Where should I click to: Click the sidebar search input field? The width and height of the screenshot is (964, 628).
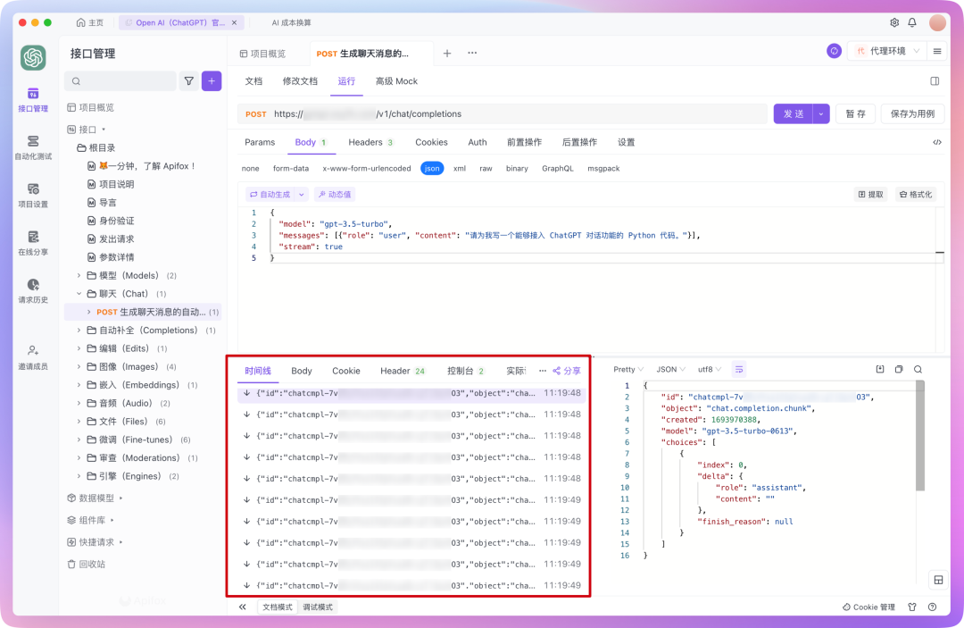(x=120, y=81)
